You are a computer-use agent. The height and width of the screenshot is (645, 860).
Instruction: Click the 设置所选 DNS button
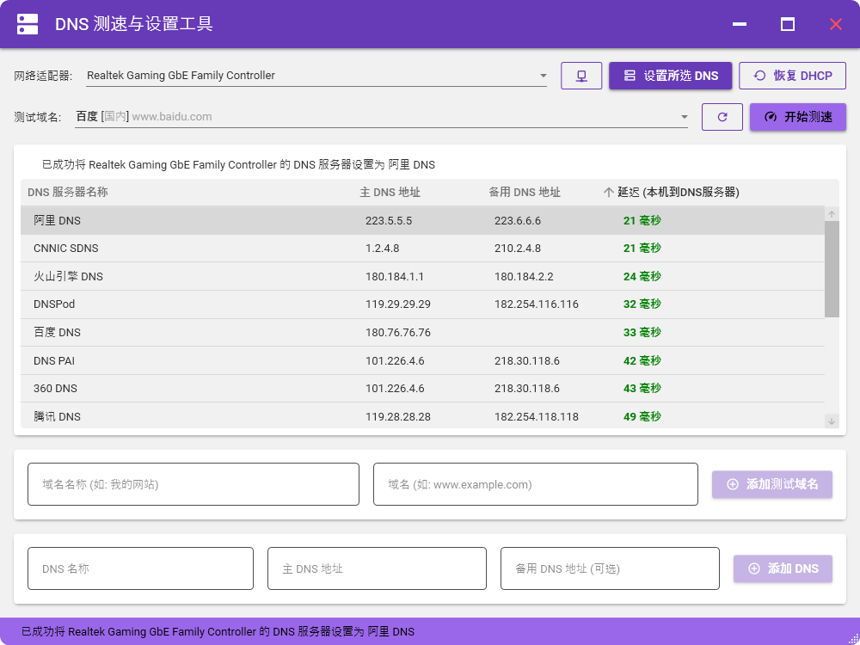pos(670,76)
